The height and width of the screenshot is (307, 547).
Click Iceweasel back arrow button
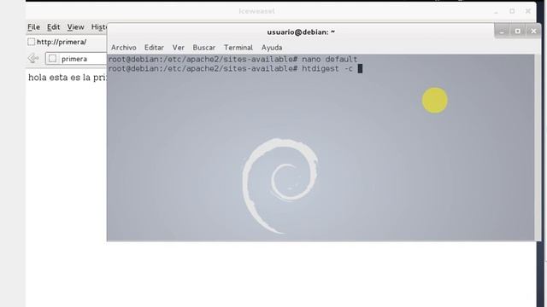tap(33, 59)
